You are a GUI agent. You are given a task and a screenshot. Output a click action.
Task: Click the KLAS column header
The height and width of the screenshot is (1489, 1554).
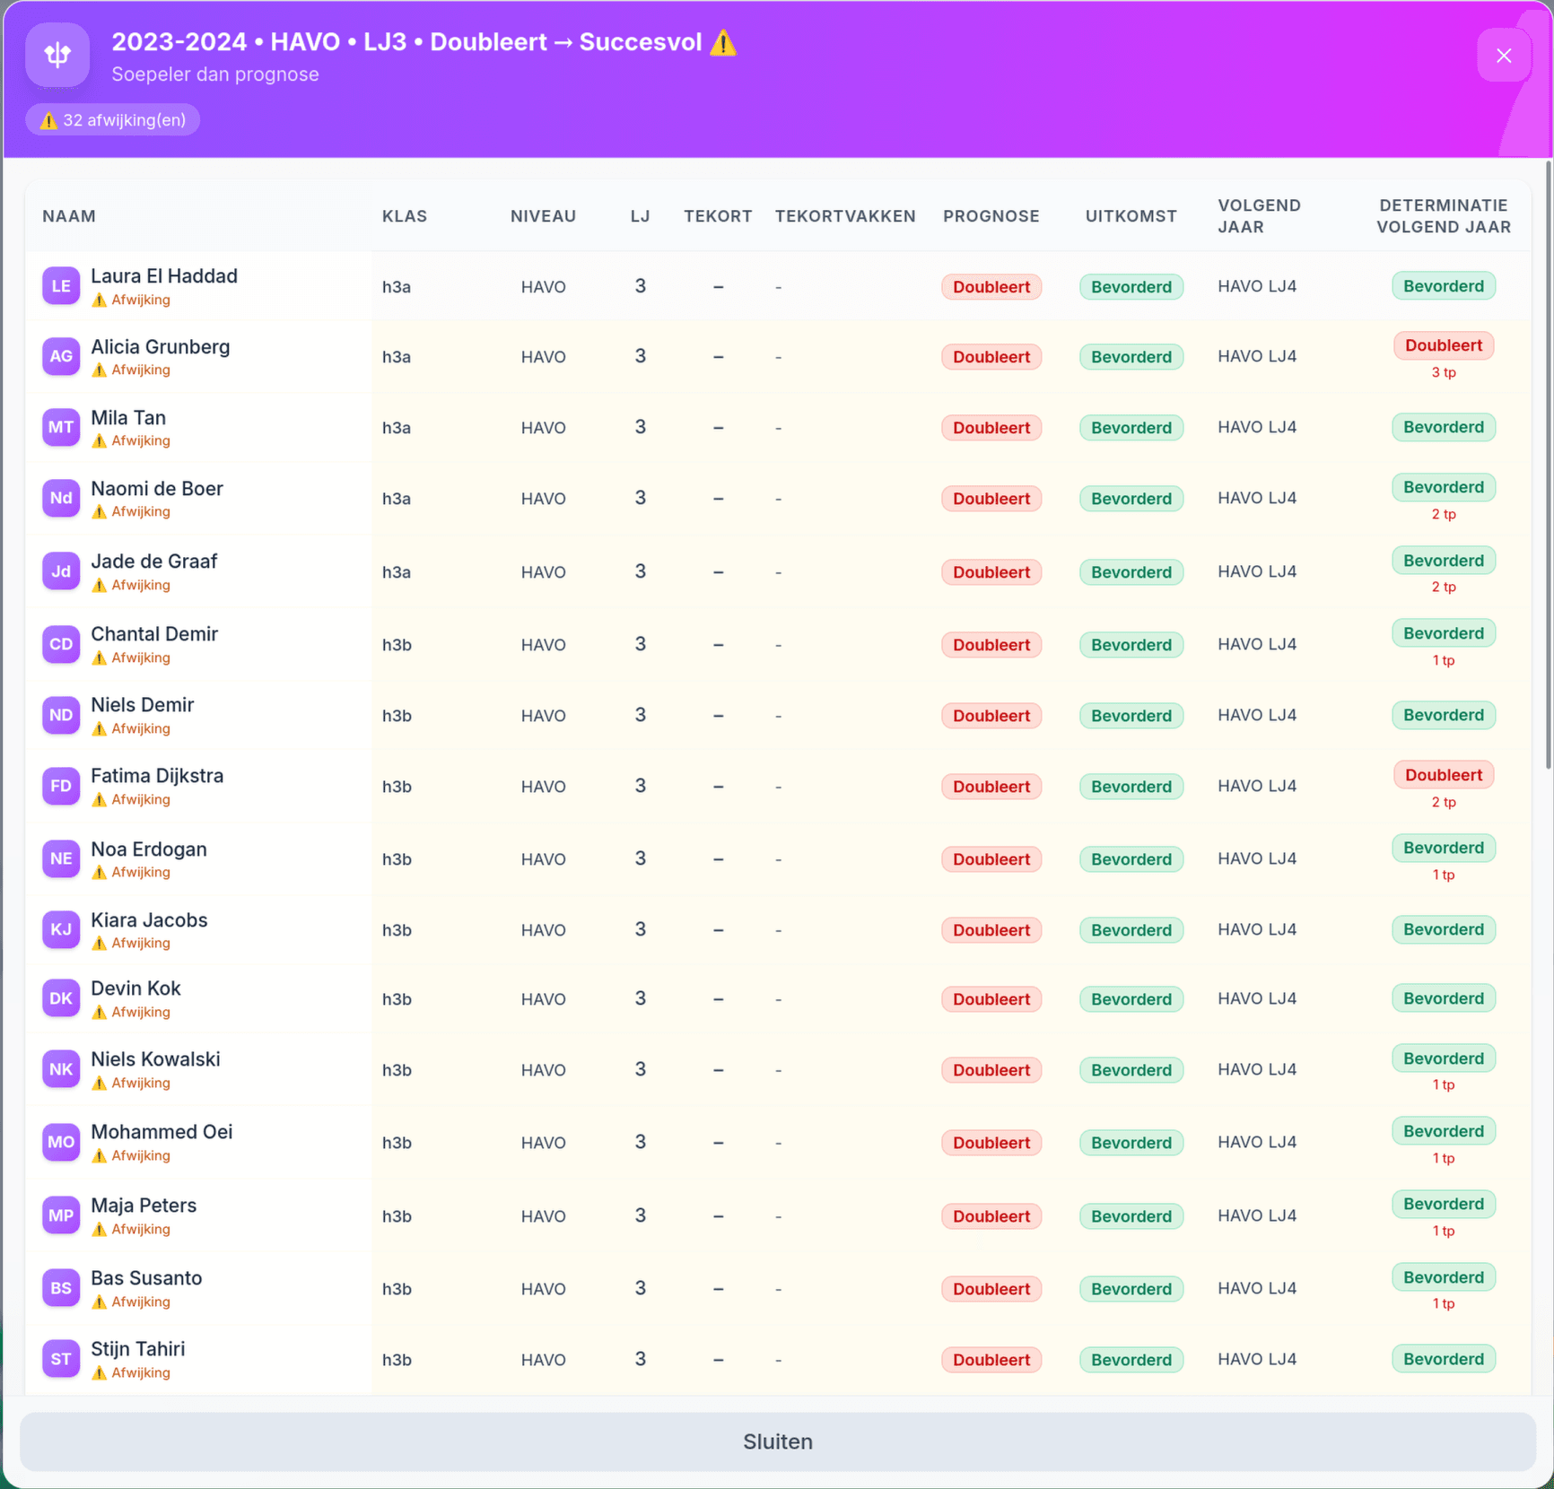[405, 216]
